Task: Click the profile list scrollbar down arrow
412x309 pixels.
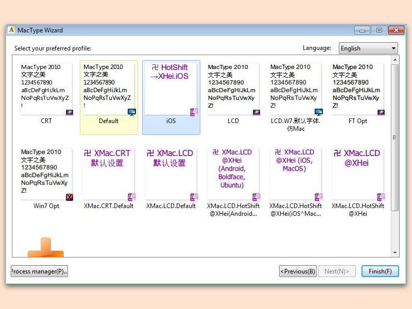Action: pyautogui.click(x=394, y=252)
